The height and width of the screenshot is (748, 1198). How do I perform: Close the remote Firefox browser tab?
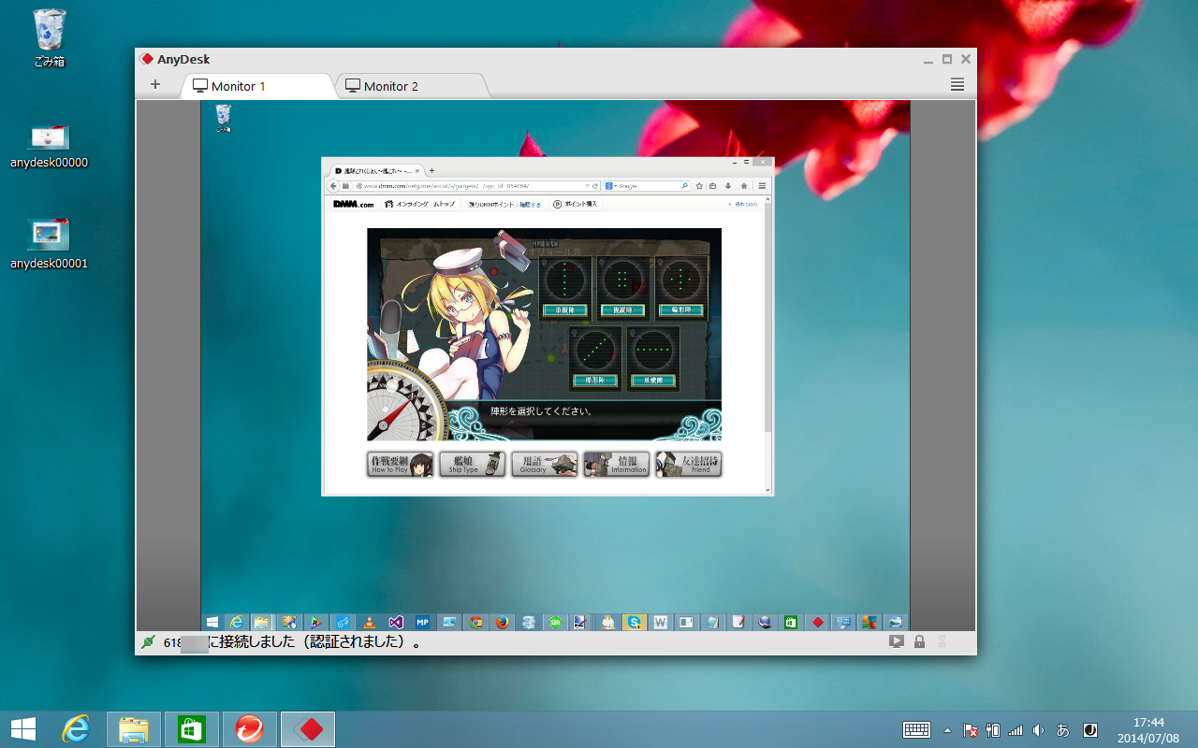[x=416, y=171]
